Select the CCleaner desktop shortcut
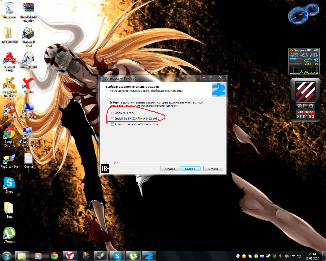This screenshot has height=261, width=326. (x=9, y=110)
